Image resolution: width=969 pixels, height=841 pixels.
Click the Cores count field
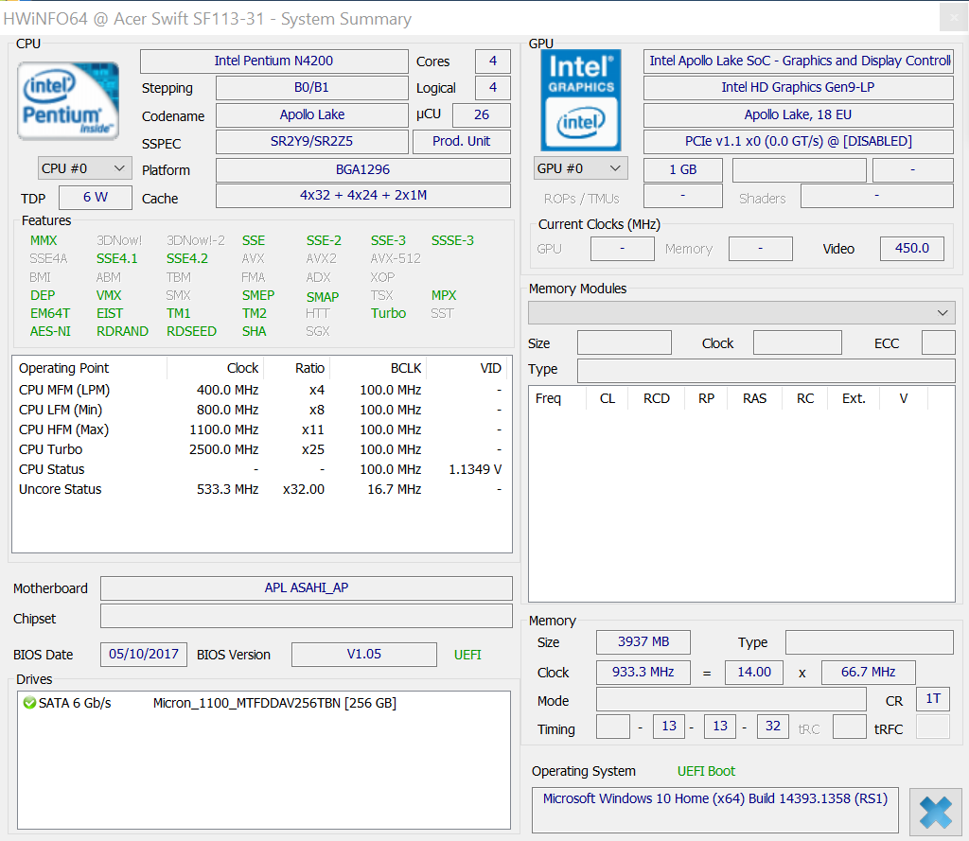pyautogui.click(x=492, y=61)
